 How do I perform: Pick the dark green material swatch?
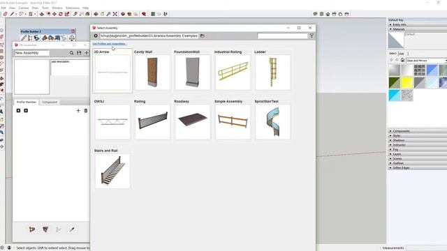pos(394,83)
